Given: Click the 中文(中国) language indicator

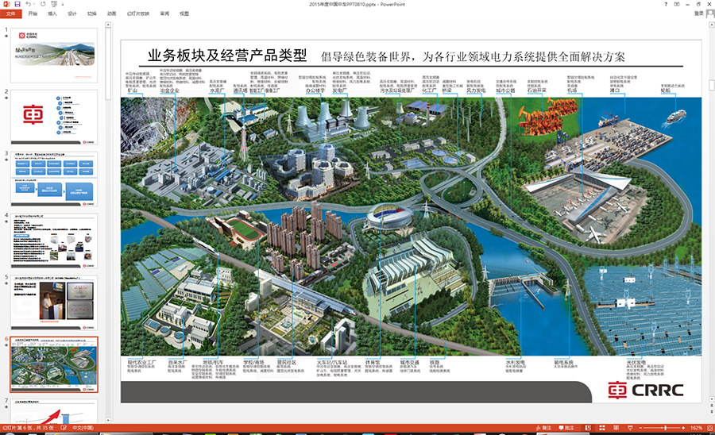Looking at the screenshot, I should (83, 428).
